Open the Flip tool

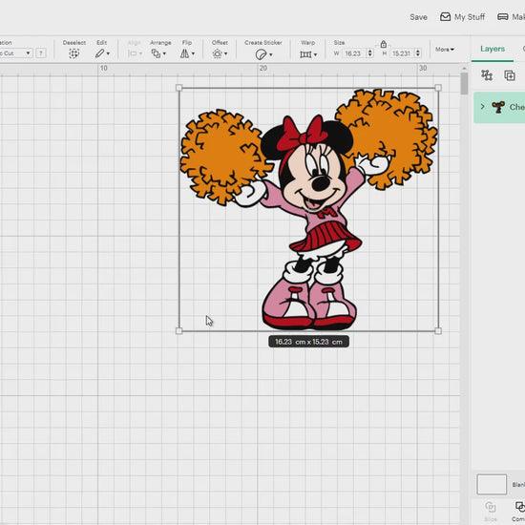pos(184,53)
